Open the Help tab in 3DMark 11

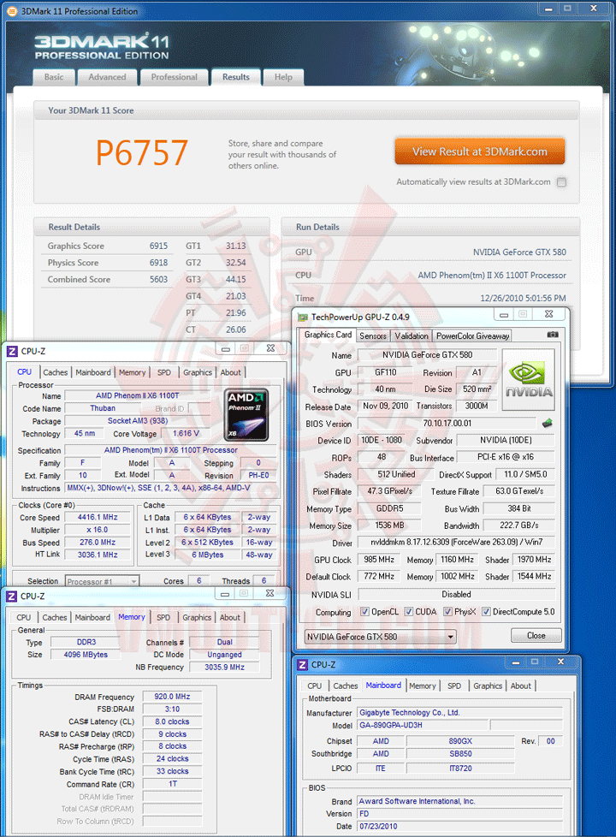[x=283, y=77]
